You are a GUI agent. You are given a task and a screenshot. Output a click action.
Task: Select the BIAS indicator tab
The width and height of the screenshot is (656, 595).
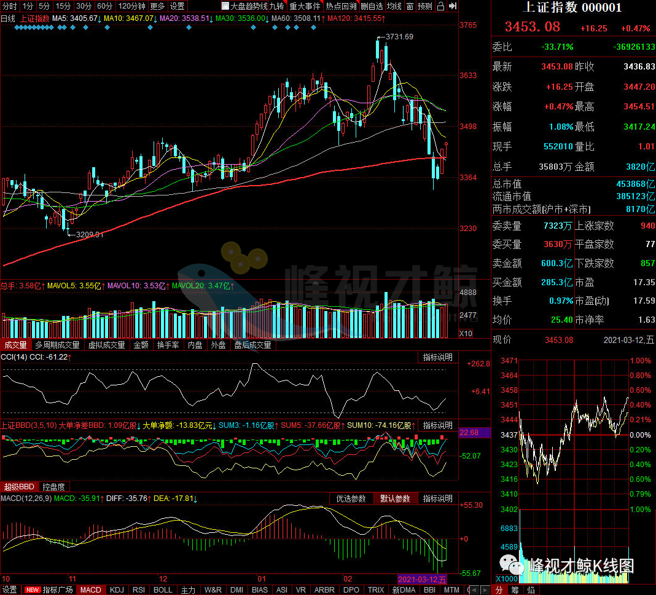260,590
